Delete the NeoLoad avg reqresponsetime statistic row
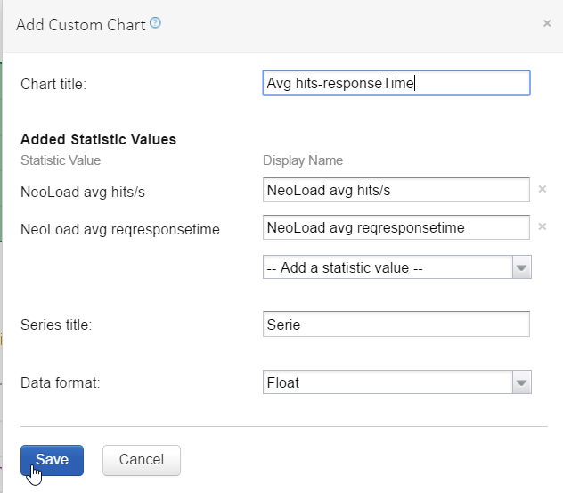Screen dimensions: 563x493 [542, 226]
